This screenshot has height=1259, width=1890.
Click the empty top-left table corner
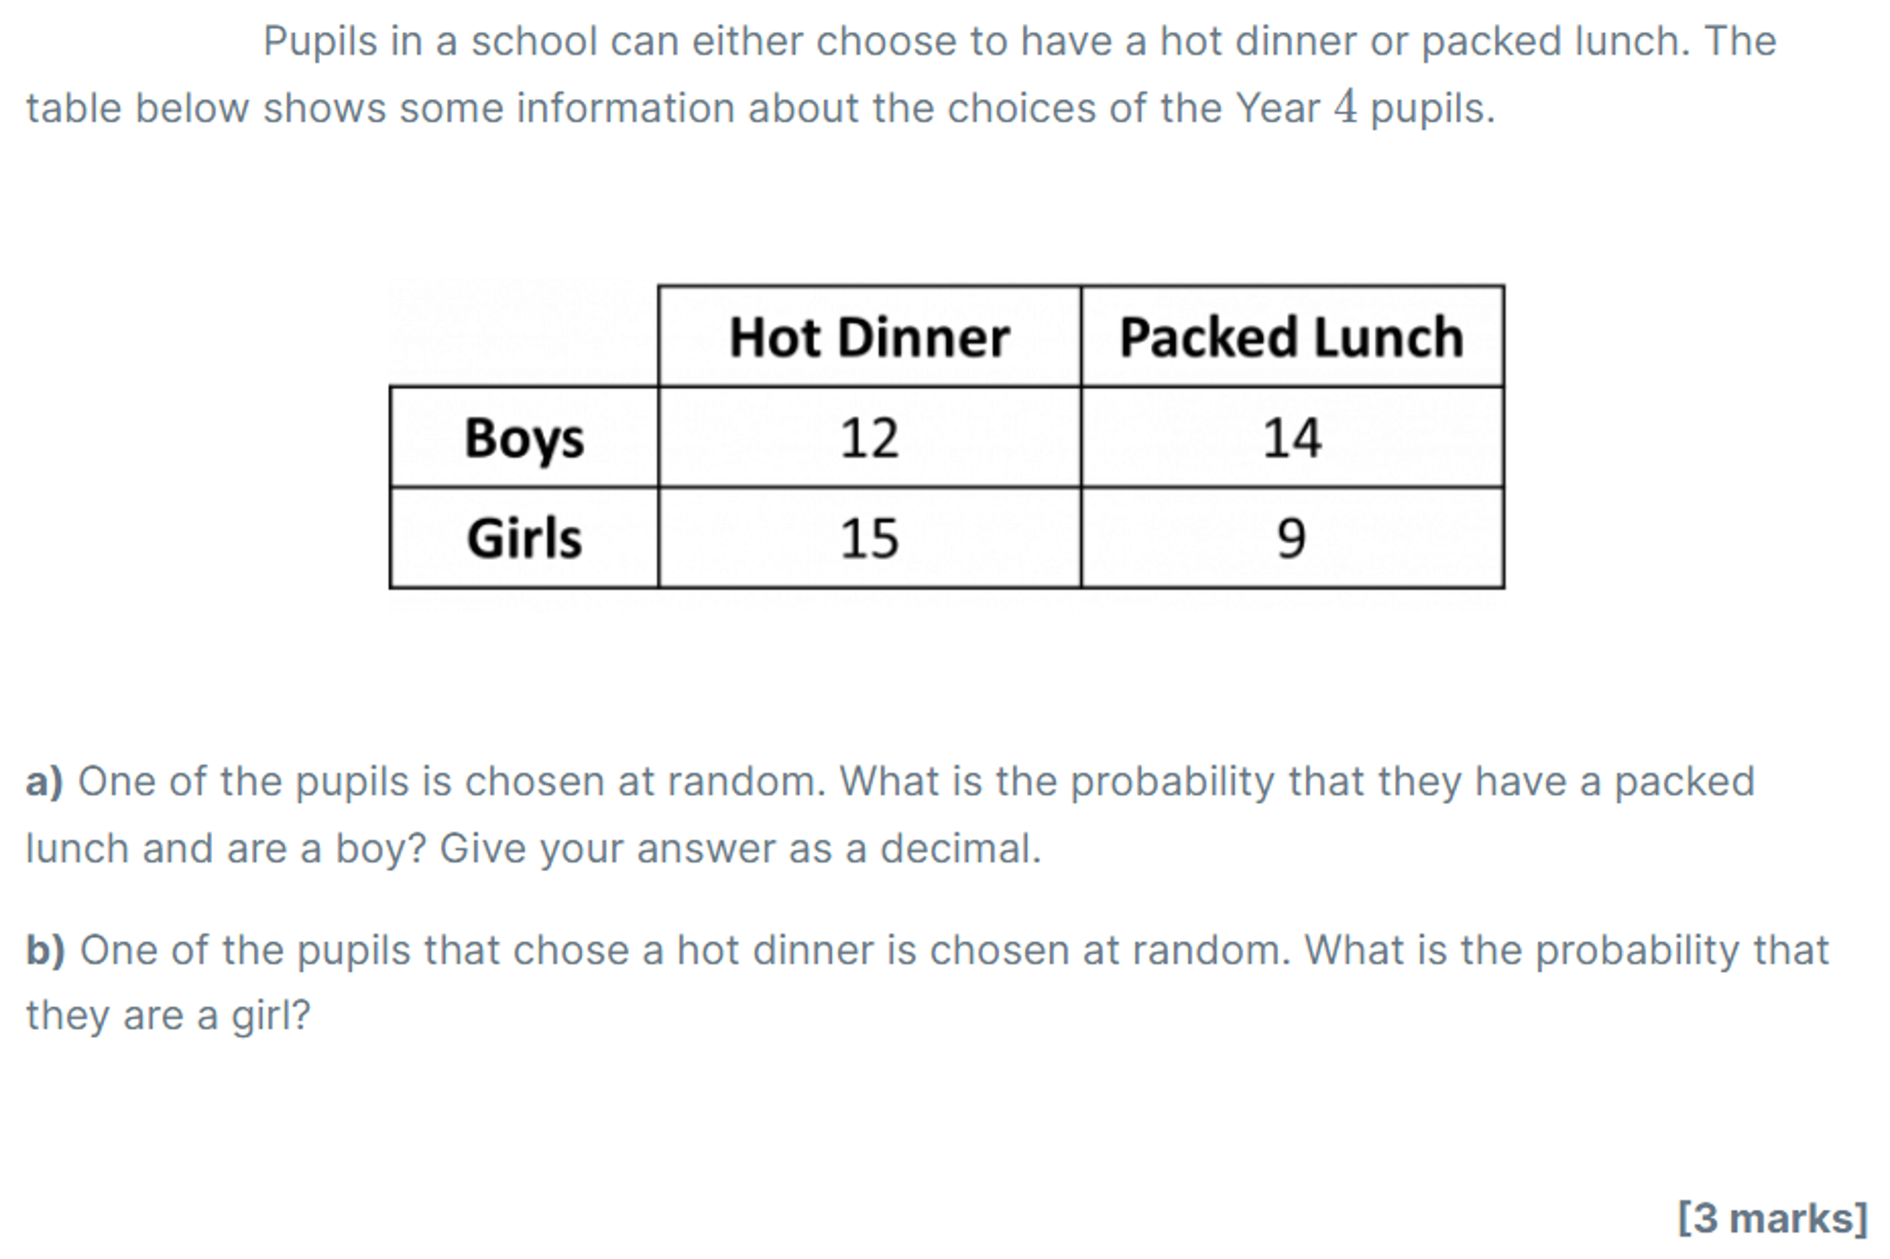pyautogui.click(x=524, y=335)
